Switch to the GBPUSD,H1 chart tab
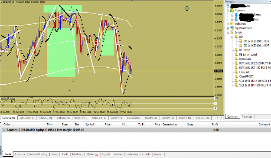This screenshot has width=271, height=158. pyautogui.click(x=63, y=118)
